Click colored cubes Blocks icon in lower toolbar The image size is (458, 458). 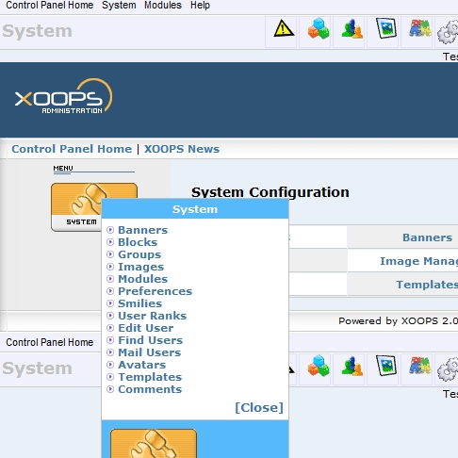(x=318, y=366)
